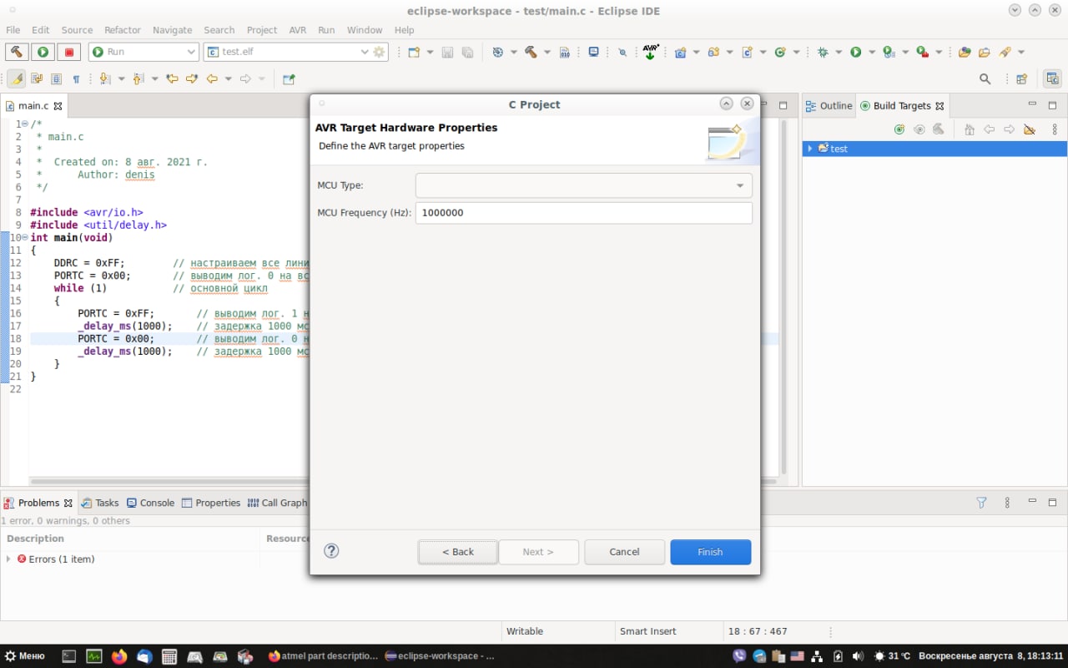
Task: Open the File menu
Action: pyautogui.click(x=13, y=29)
